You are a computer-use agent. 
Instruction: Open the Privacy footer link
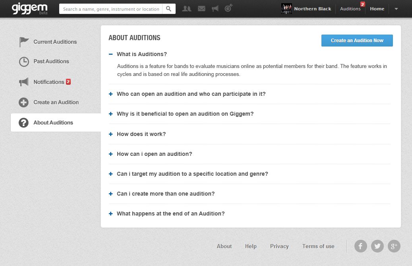pos(279,246)
